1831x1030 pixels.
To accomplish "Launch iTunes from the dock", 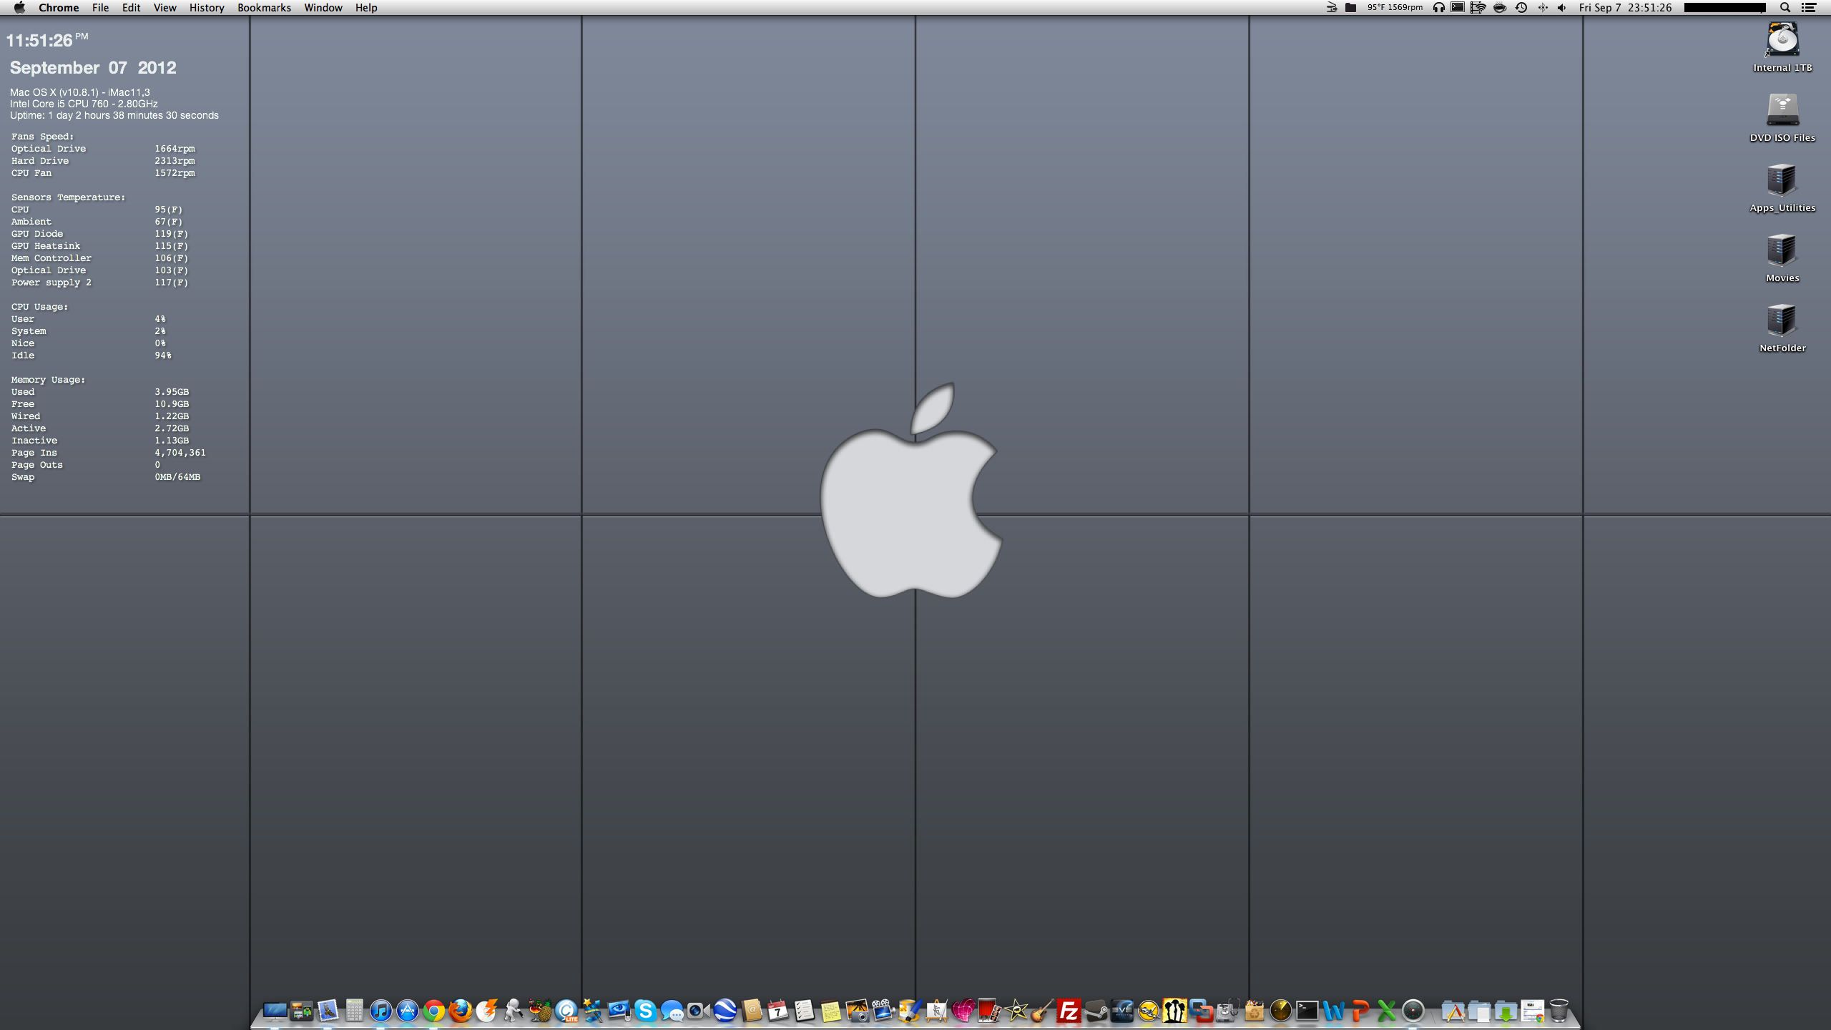I will pyautogui.click(x=381, y=1011).
